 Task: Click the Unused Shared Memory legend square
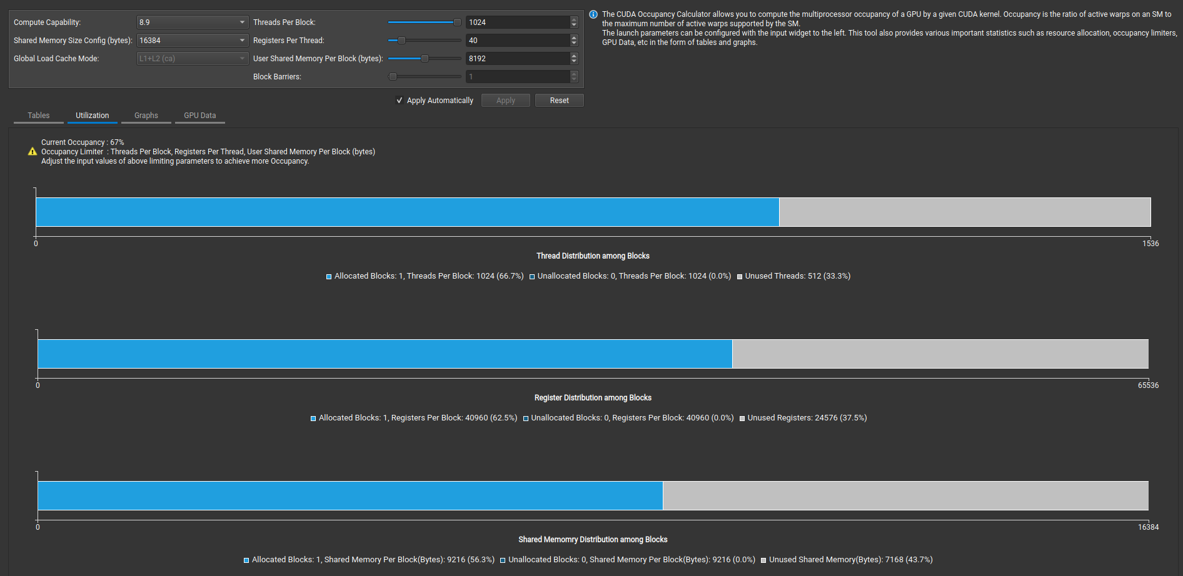(x=763, y=560)
